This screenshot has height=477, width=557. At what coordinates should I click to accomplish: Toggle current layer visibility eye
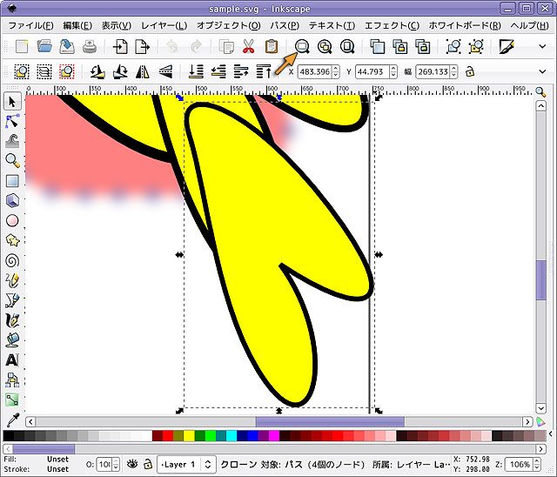pyautogui.click(x=131, y=465)
